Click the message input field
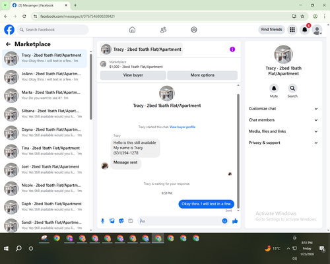Screen dimensions: 330x264 pos(180,221)
